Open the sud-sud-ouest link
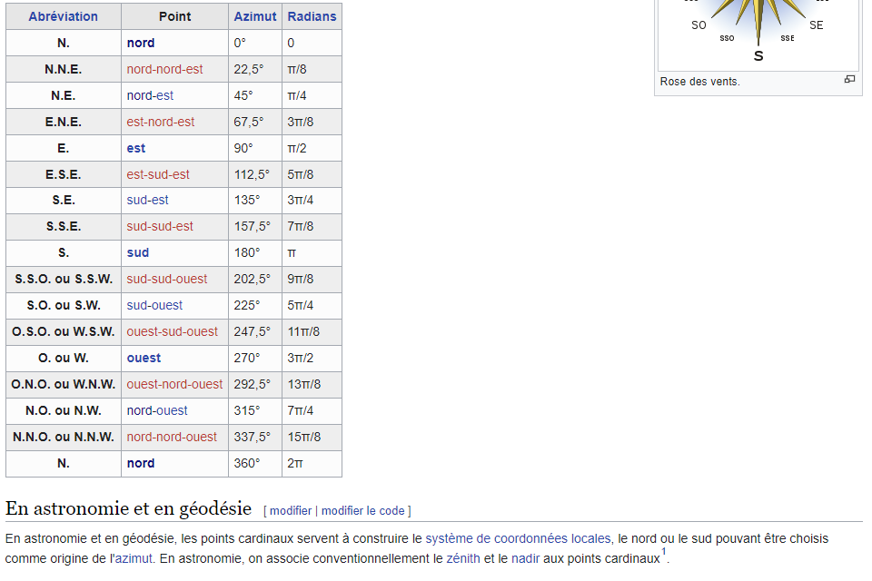This screenshot has width=872, height=581. point(167,279)
